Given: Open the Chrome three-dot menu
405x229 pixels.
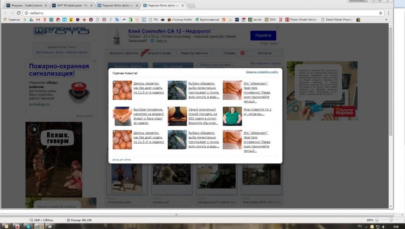Looking at the screenshot, I should 388,13.
